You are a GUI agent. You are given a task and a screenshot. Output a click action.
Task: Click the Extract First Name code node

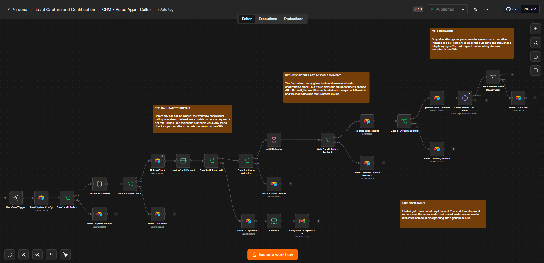coord(99,184)
